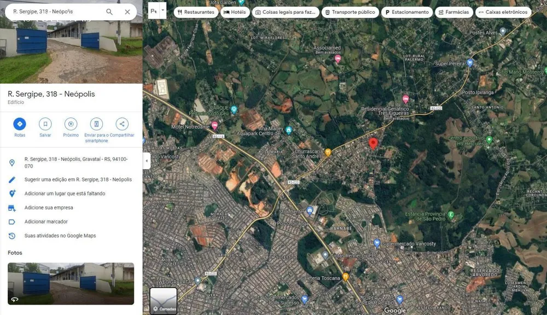The width and height of the screenshot is (547, 315).
Task: Click the BARNABÉ neighborhood label
Action: [x=341, y=229]
